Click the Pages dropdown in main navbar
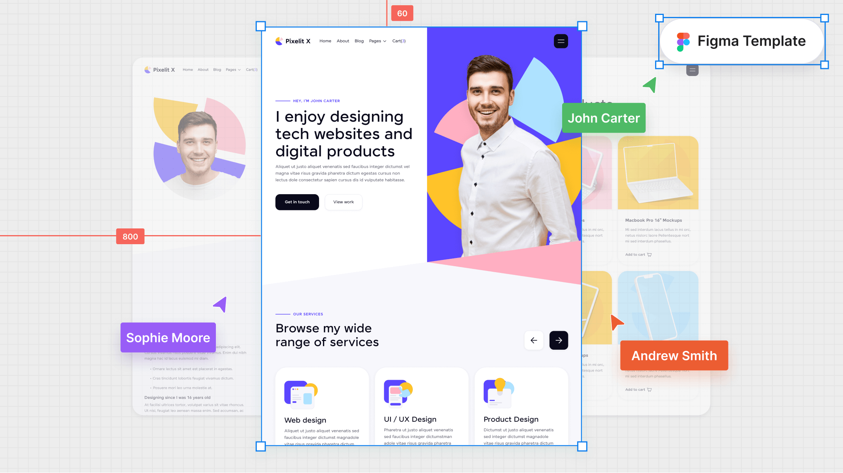 (377, 41)
